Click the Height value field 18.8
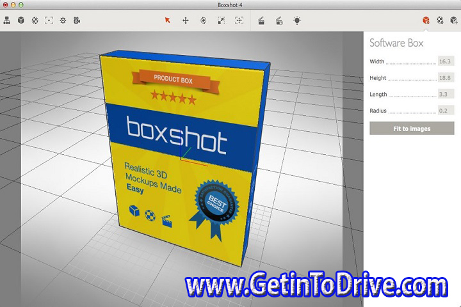This screenshot has height=307, width=461. (446, 78)
